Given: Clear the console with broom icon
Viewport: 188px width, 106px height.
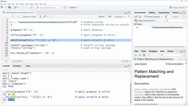Looking at the screenshot, I should click(x=129, y=70).
